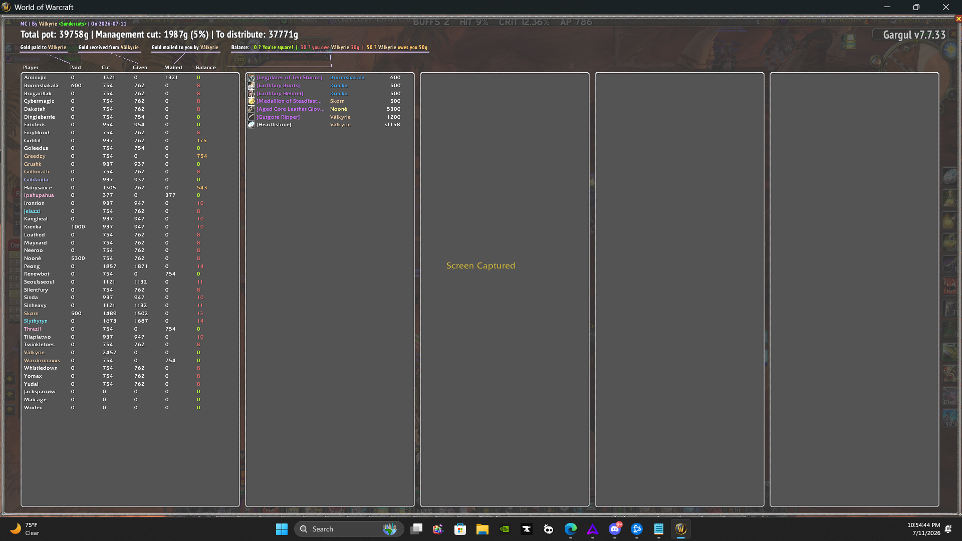Click the [Gutgore Ripper] item link

278,117
